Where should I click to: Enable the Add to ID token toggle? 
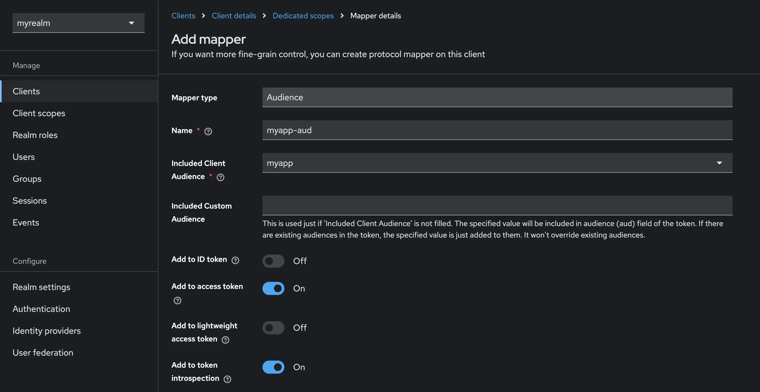[273, 261]
